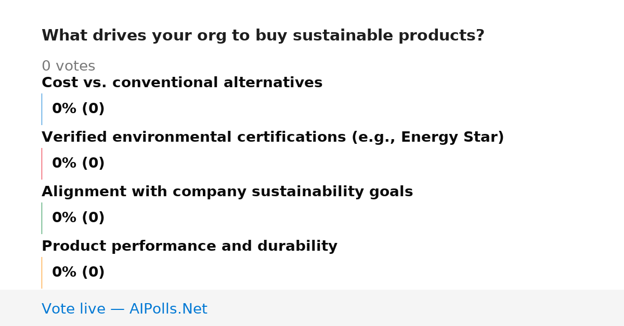
Task: Click the 0% (0) result for Cost option
Action: point(79,109)
